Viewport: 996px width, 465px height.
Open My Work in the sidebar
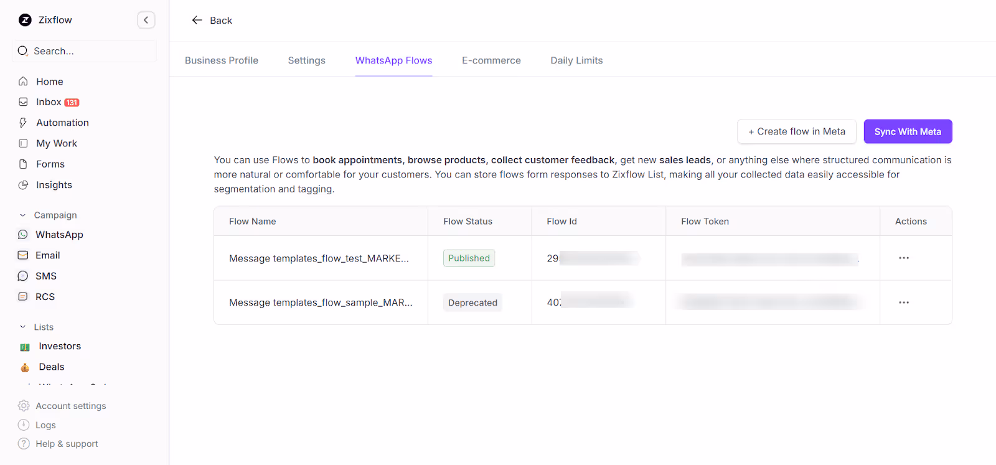click(x=57, y=143)
